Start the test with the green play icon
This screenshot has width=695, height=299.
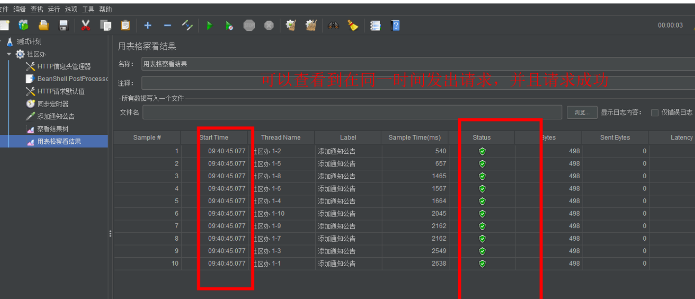210,25
